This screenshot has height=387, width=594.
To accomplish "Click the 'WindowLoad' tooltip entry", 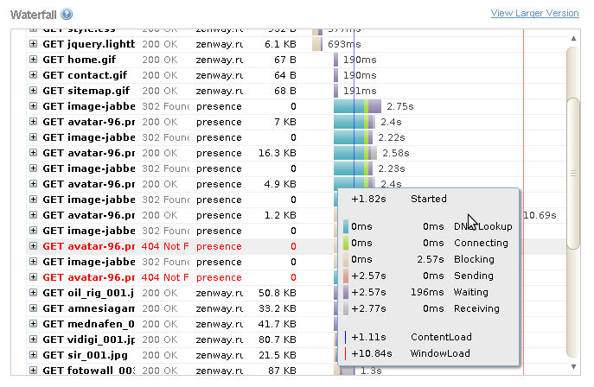I will [x=440, y=353].
